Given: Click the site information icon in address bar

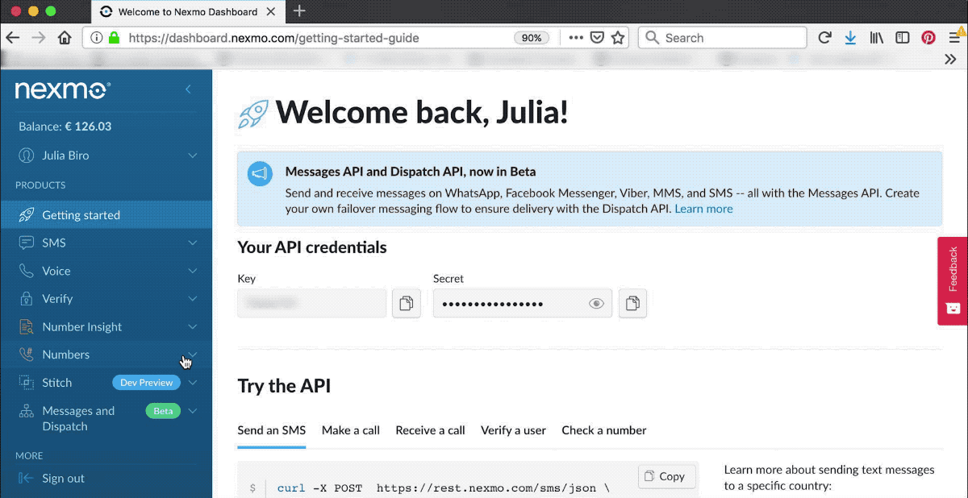Looking at the screenshot, I should [x=96, y=38].
